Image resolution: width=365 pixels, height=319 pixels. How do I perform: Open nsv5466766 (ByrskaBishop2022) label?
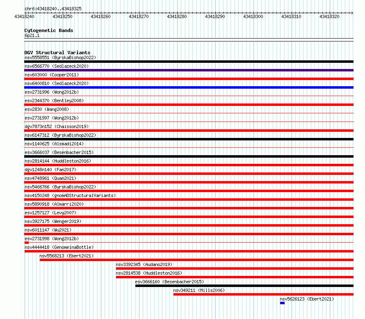[60, 187]
